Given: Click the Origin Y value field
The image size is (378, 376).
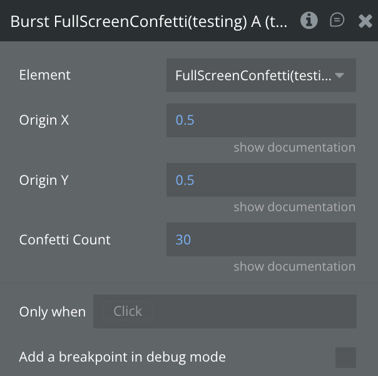Looking at the screenshot, I should (261, 180).
